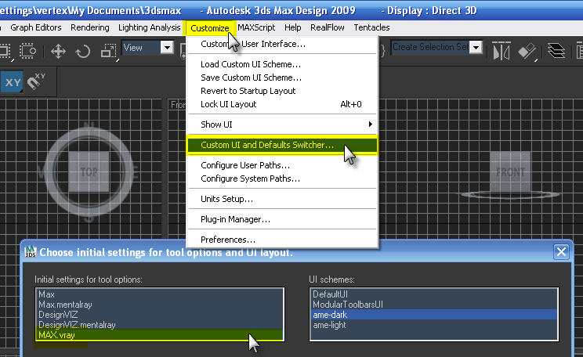The image size is (583, 357).
Task: Select MAX.vray in tool options list
Action: pos(160,335)
